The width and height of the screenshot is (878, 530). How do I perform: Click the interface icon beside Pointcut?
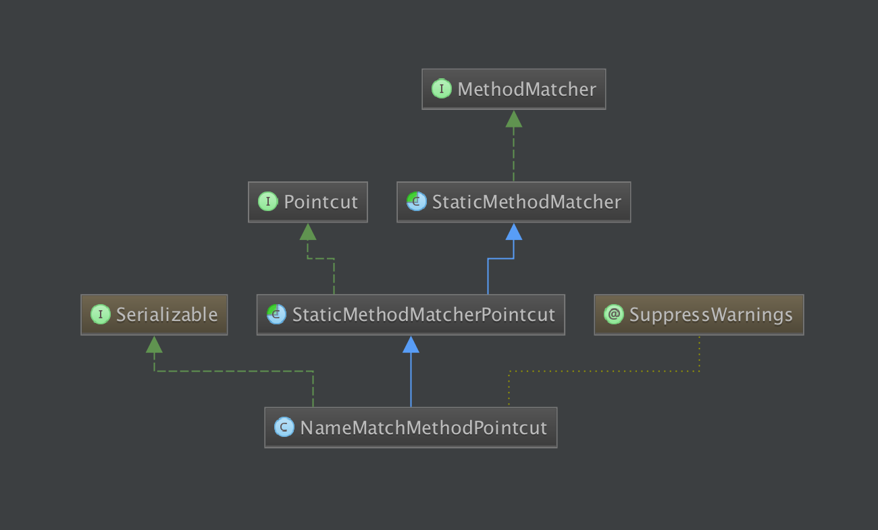268,202
